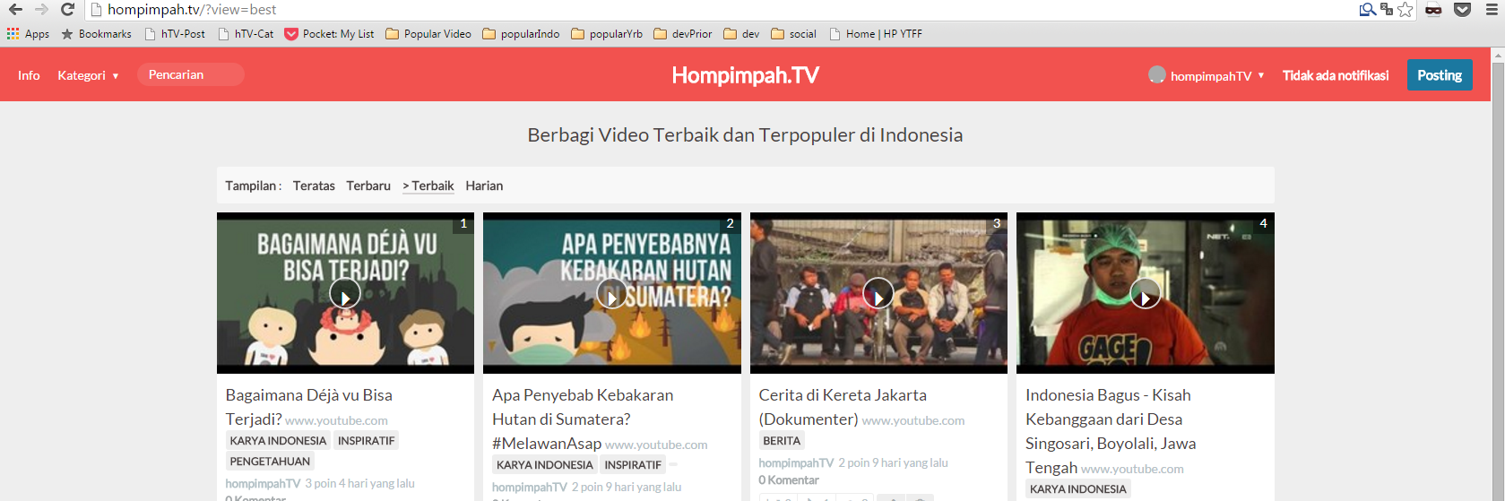
Task: Click the browser forward arrow
Action: [x=41, y=9]
